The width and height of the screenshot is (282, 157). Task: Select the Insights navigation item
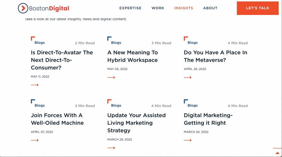[183, 8]
